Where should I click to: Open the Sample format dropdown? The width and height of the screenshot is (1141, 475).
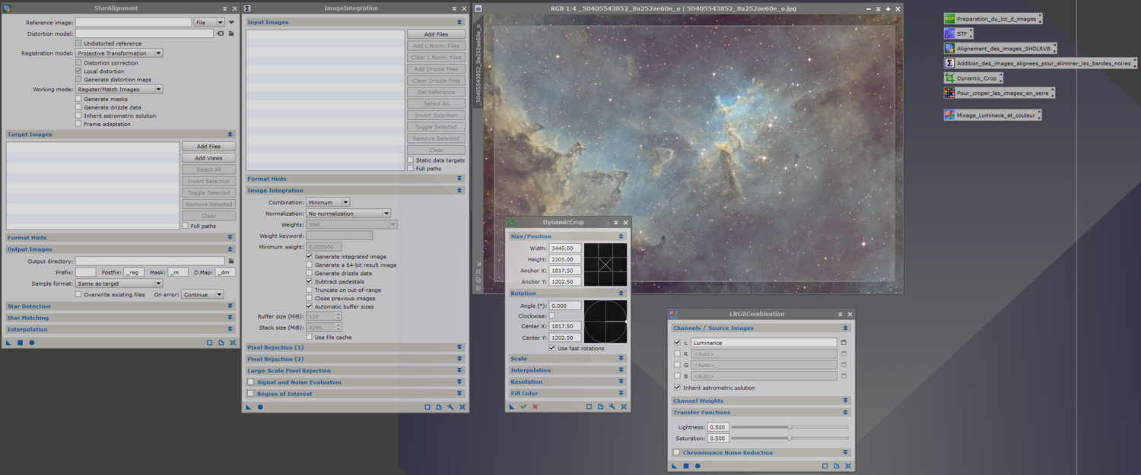[x=119, y=283]
